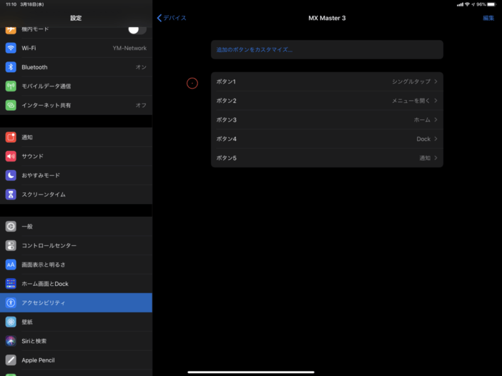Tap the 編集 edit button

[489, 18]
